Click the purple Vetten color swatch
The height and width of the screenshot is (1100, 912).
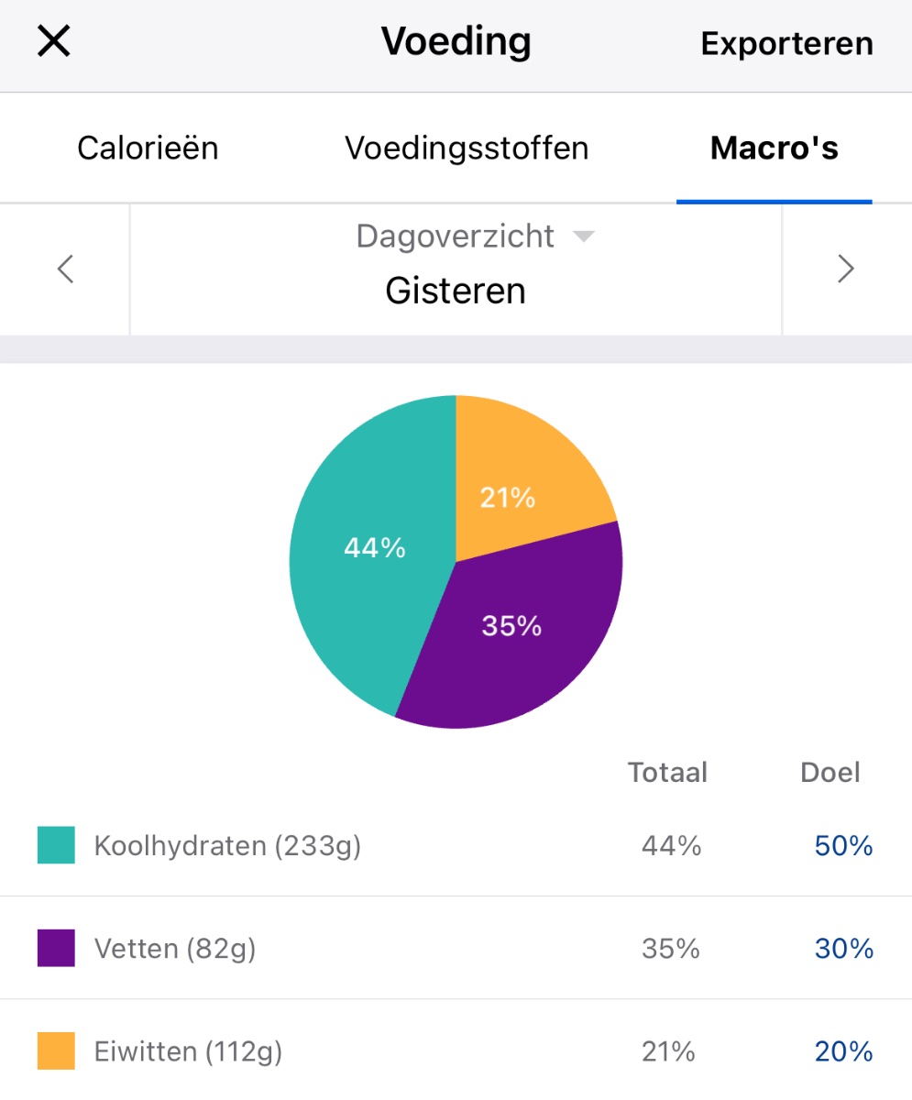pos(56,948)
